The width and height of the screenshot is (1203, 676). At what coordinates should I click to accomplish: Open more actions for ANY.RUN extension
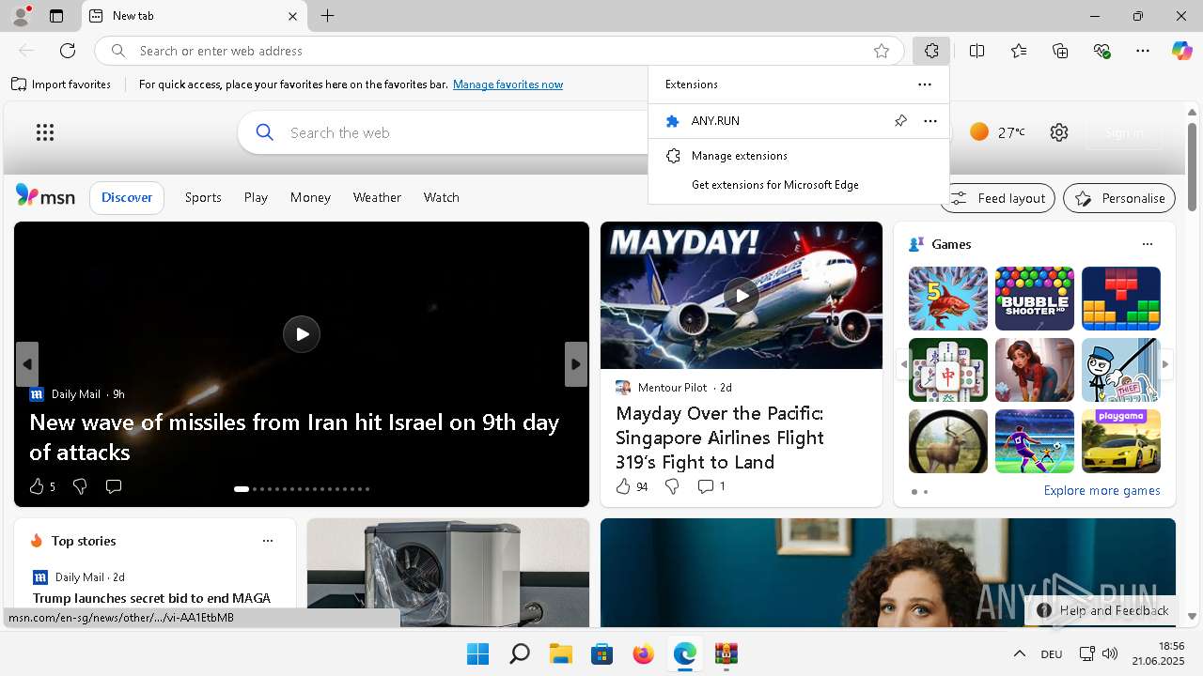pyautogui.click(x=930, y=121)
